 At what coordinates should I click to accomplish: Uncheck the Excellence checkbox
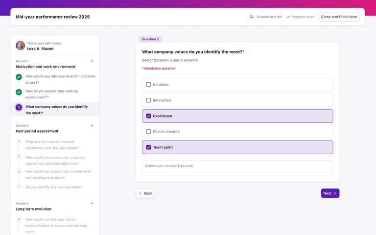coord(148,116)
